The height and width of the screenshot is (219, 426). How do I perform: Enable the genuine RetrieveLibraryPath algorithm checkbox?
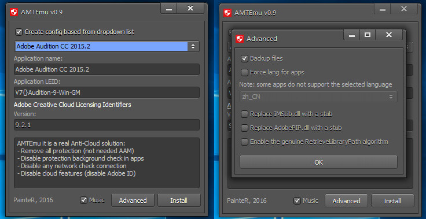pyautogui.click(x=244, y=142)
